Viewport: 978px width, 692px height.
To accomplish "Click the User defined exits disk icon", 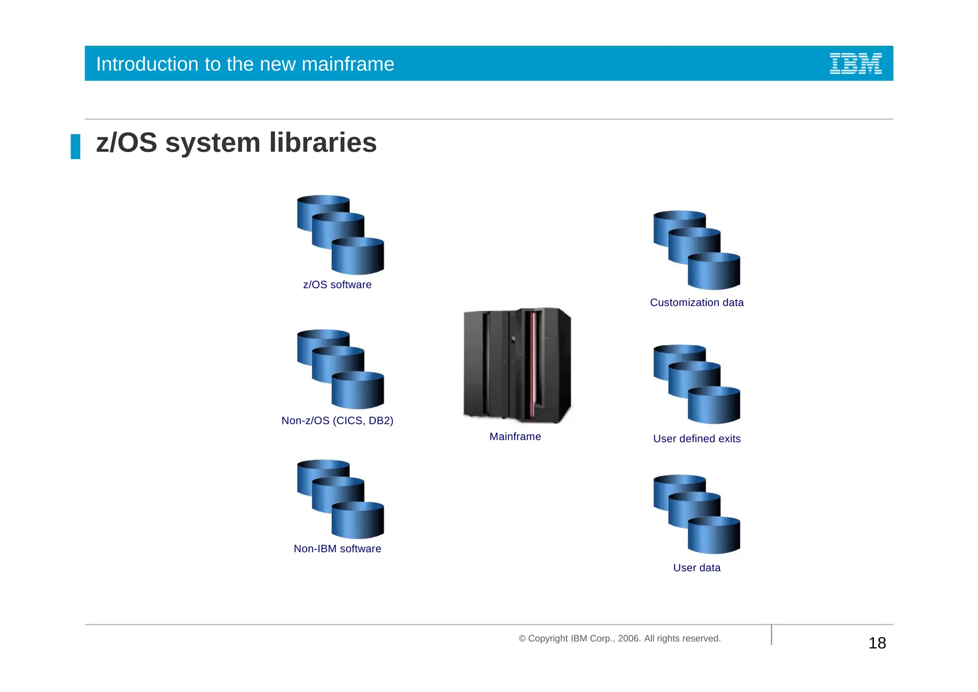I will pyautogui.click(x=696, y=384).
